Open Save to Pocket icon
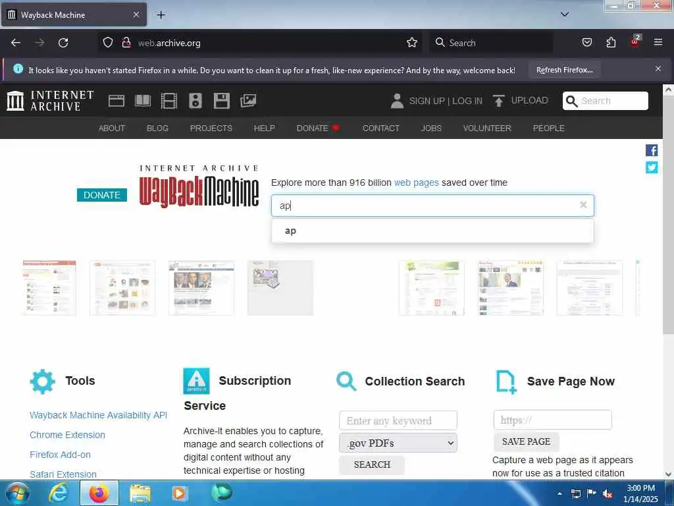The image size is (674, 506). pyautogui.click(x=586, y=42)
